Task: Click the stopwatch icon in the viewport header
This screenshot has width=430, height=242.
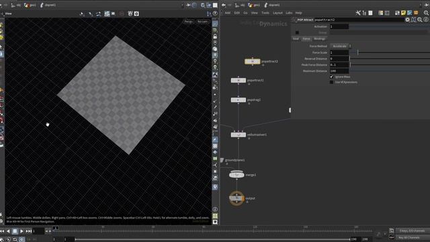Action: [130, 13]
